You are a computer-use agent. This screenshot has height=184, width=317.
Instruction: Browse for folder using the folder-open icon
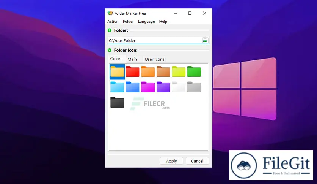205,40
